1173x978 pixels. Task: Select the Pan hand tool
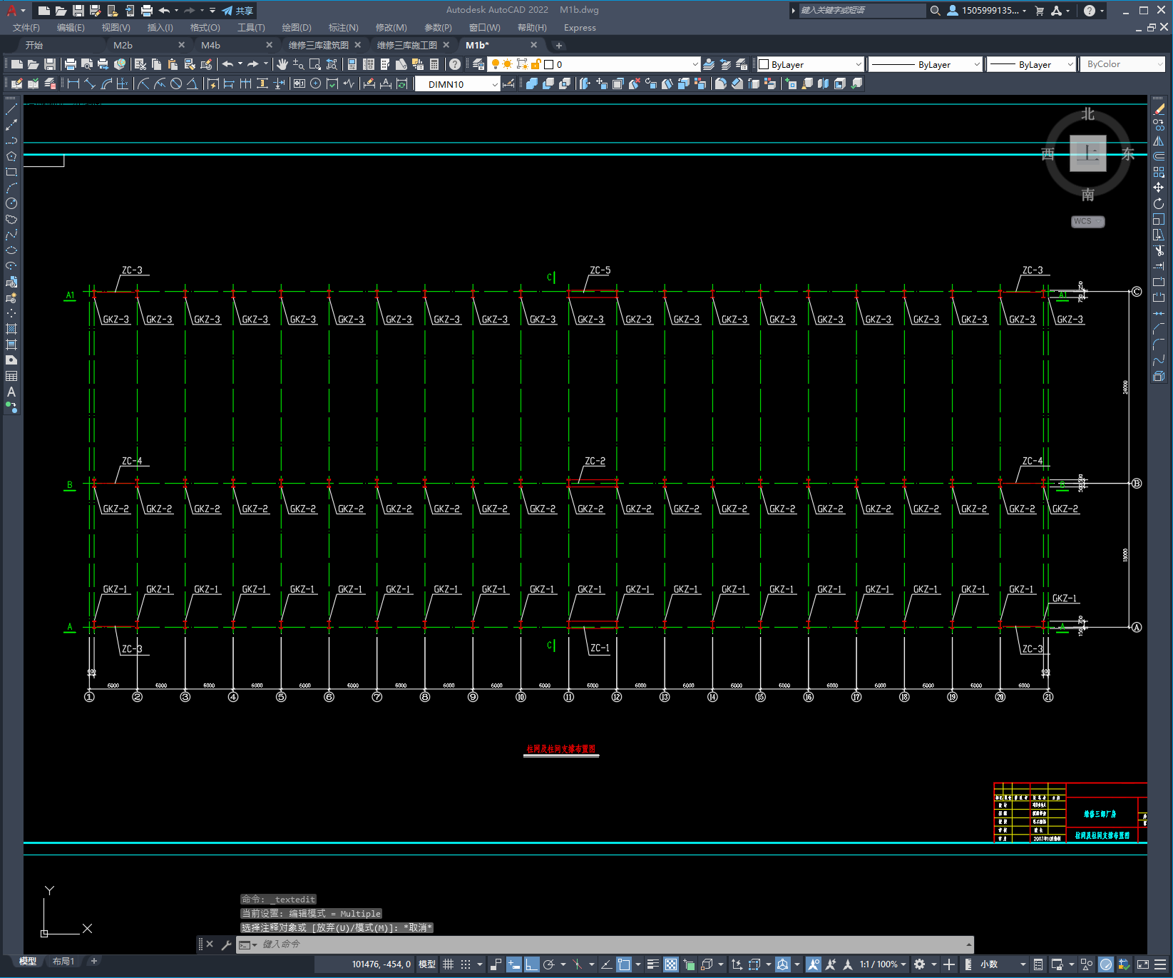[282, 64]
